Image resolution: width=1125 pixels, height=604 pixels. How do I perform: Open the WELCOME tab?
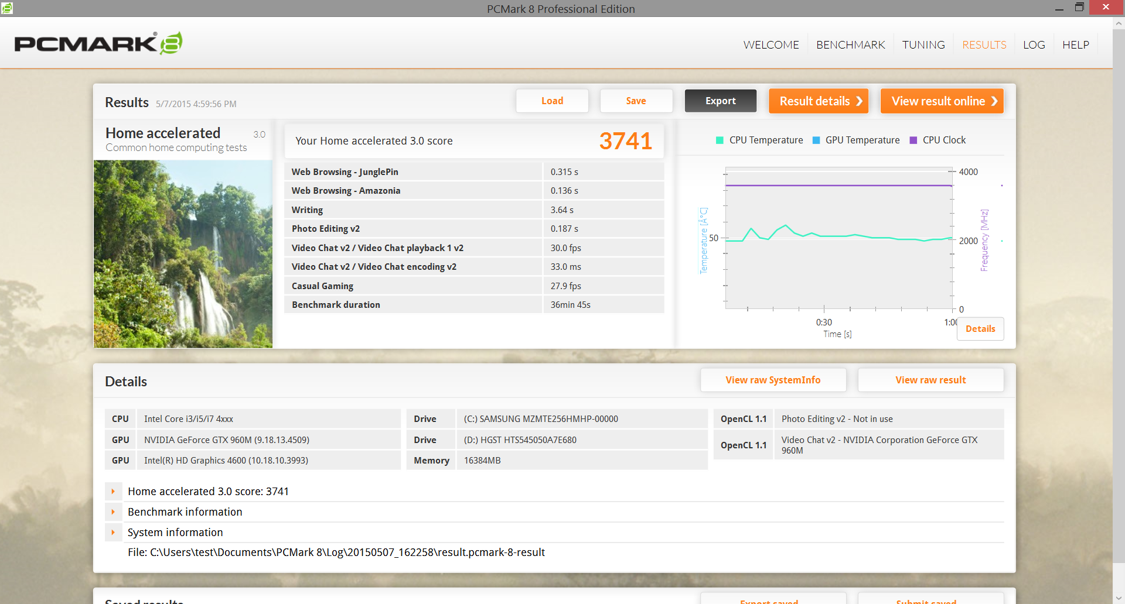[x=771, y=45]
